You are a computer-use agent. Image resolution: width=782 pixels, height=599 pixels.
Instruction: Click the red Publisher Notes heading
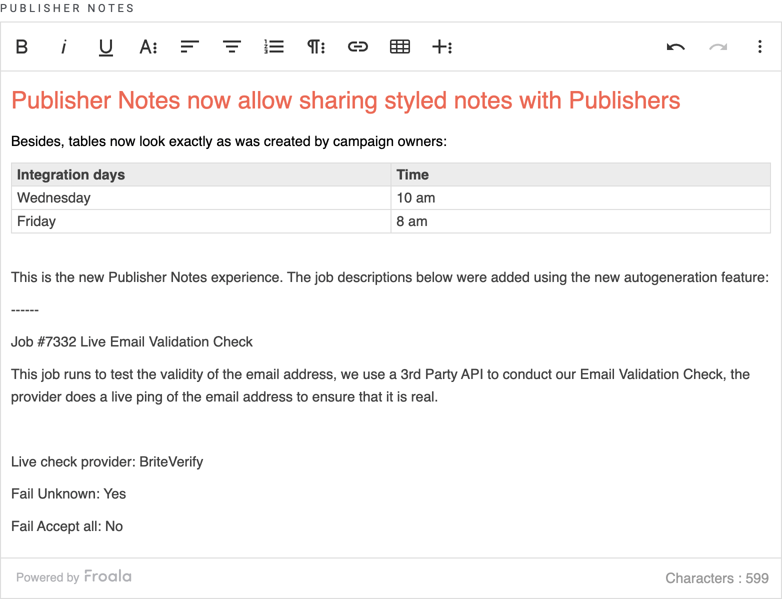coord(345,100)
